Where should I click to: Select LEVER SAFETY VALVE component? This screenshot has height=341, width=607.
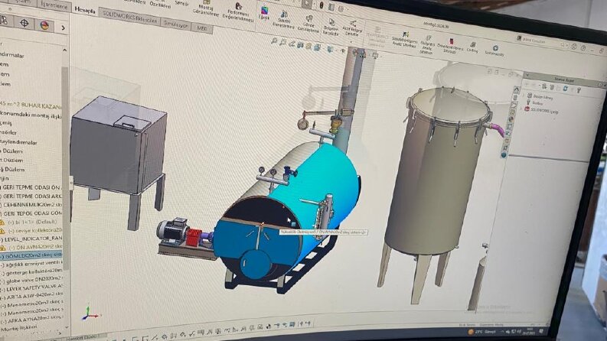[31, 288]
